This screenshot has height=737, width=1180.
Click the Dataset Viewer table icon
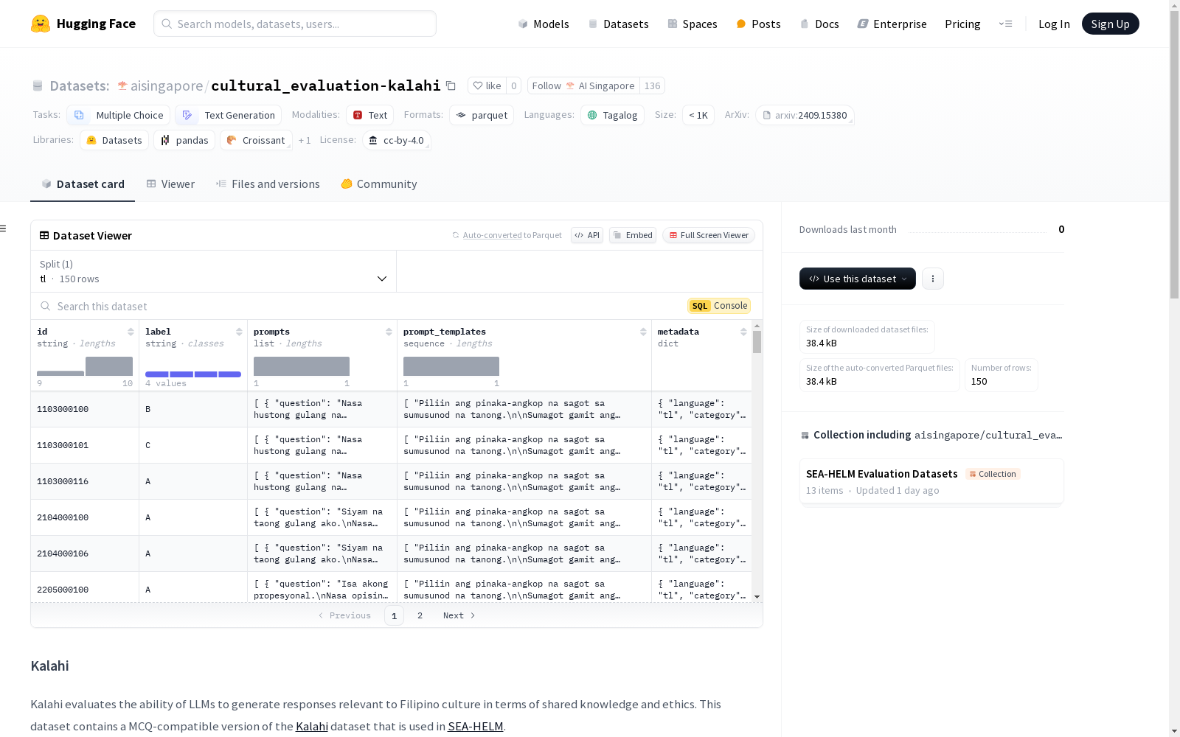click(44, 235)
